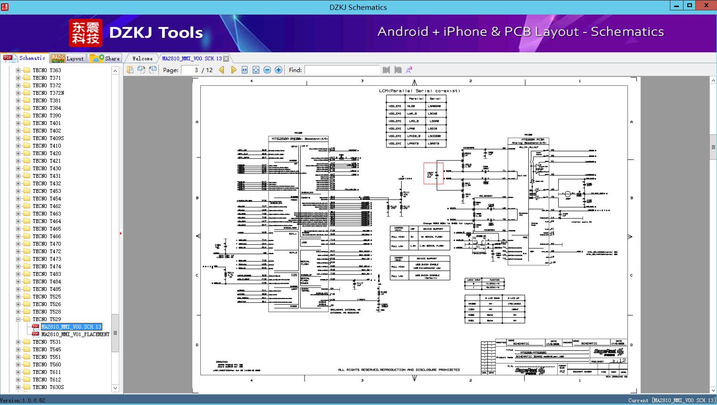Click the fit width icon
This screenshot has width=717, height=405.
[245, 70]
